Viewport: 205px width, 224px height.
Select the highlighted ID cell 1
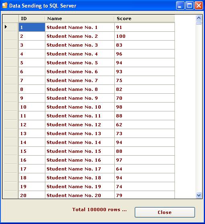point(32,27)
